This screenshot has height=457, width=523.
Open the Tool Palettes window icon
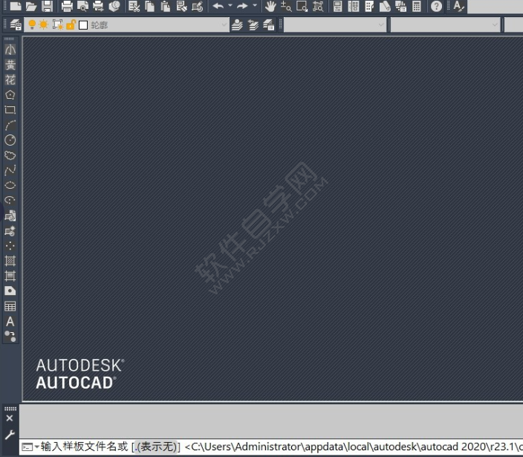[369, 6]
